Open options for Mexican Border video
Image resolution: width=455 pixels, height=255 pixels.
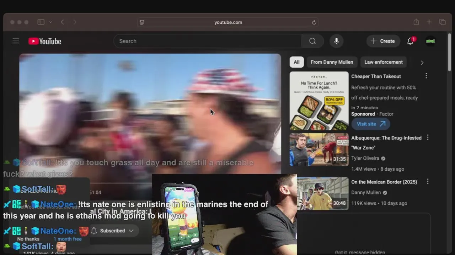pyautogui.click(x=428, y=181)
